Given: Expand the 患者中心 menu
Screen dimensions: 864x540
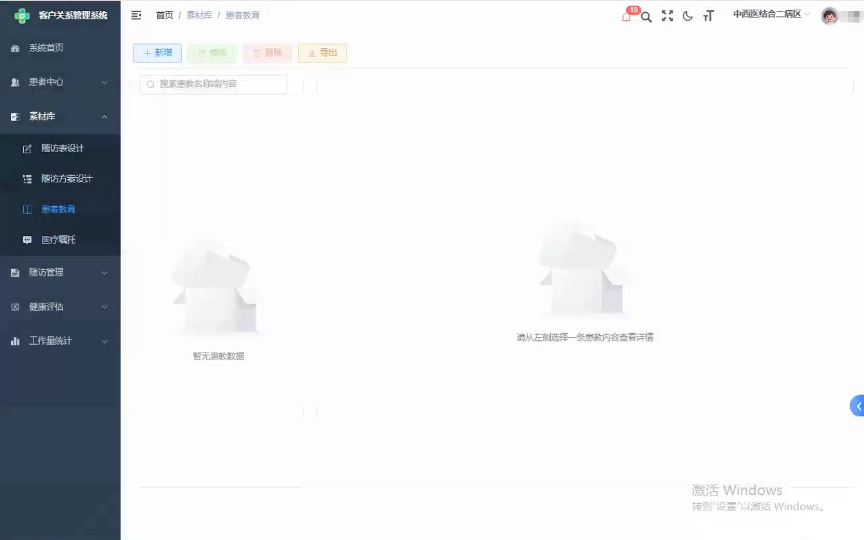Looking at the screenshot, I should [60, 82].
